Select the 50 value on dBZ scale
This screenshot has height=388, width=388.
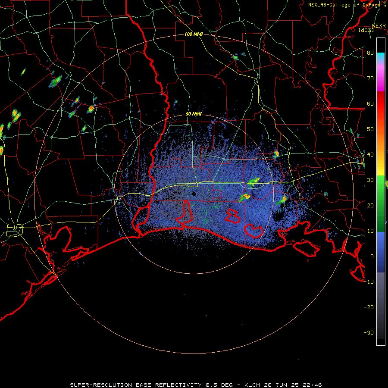click(x=370, y=129)
